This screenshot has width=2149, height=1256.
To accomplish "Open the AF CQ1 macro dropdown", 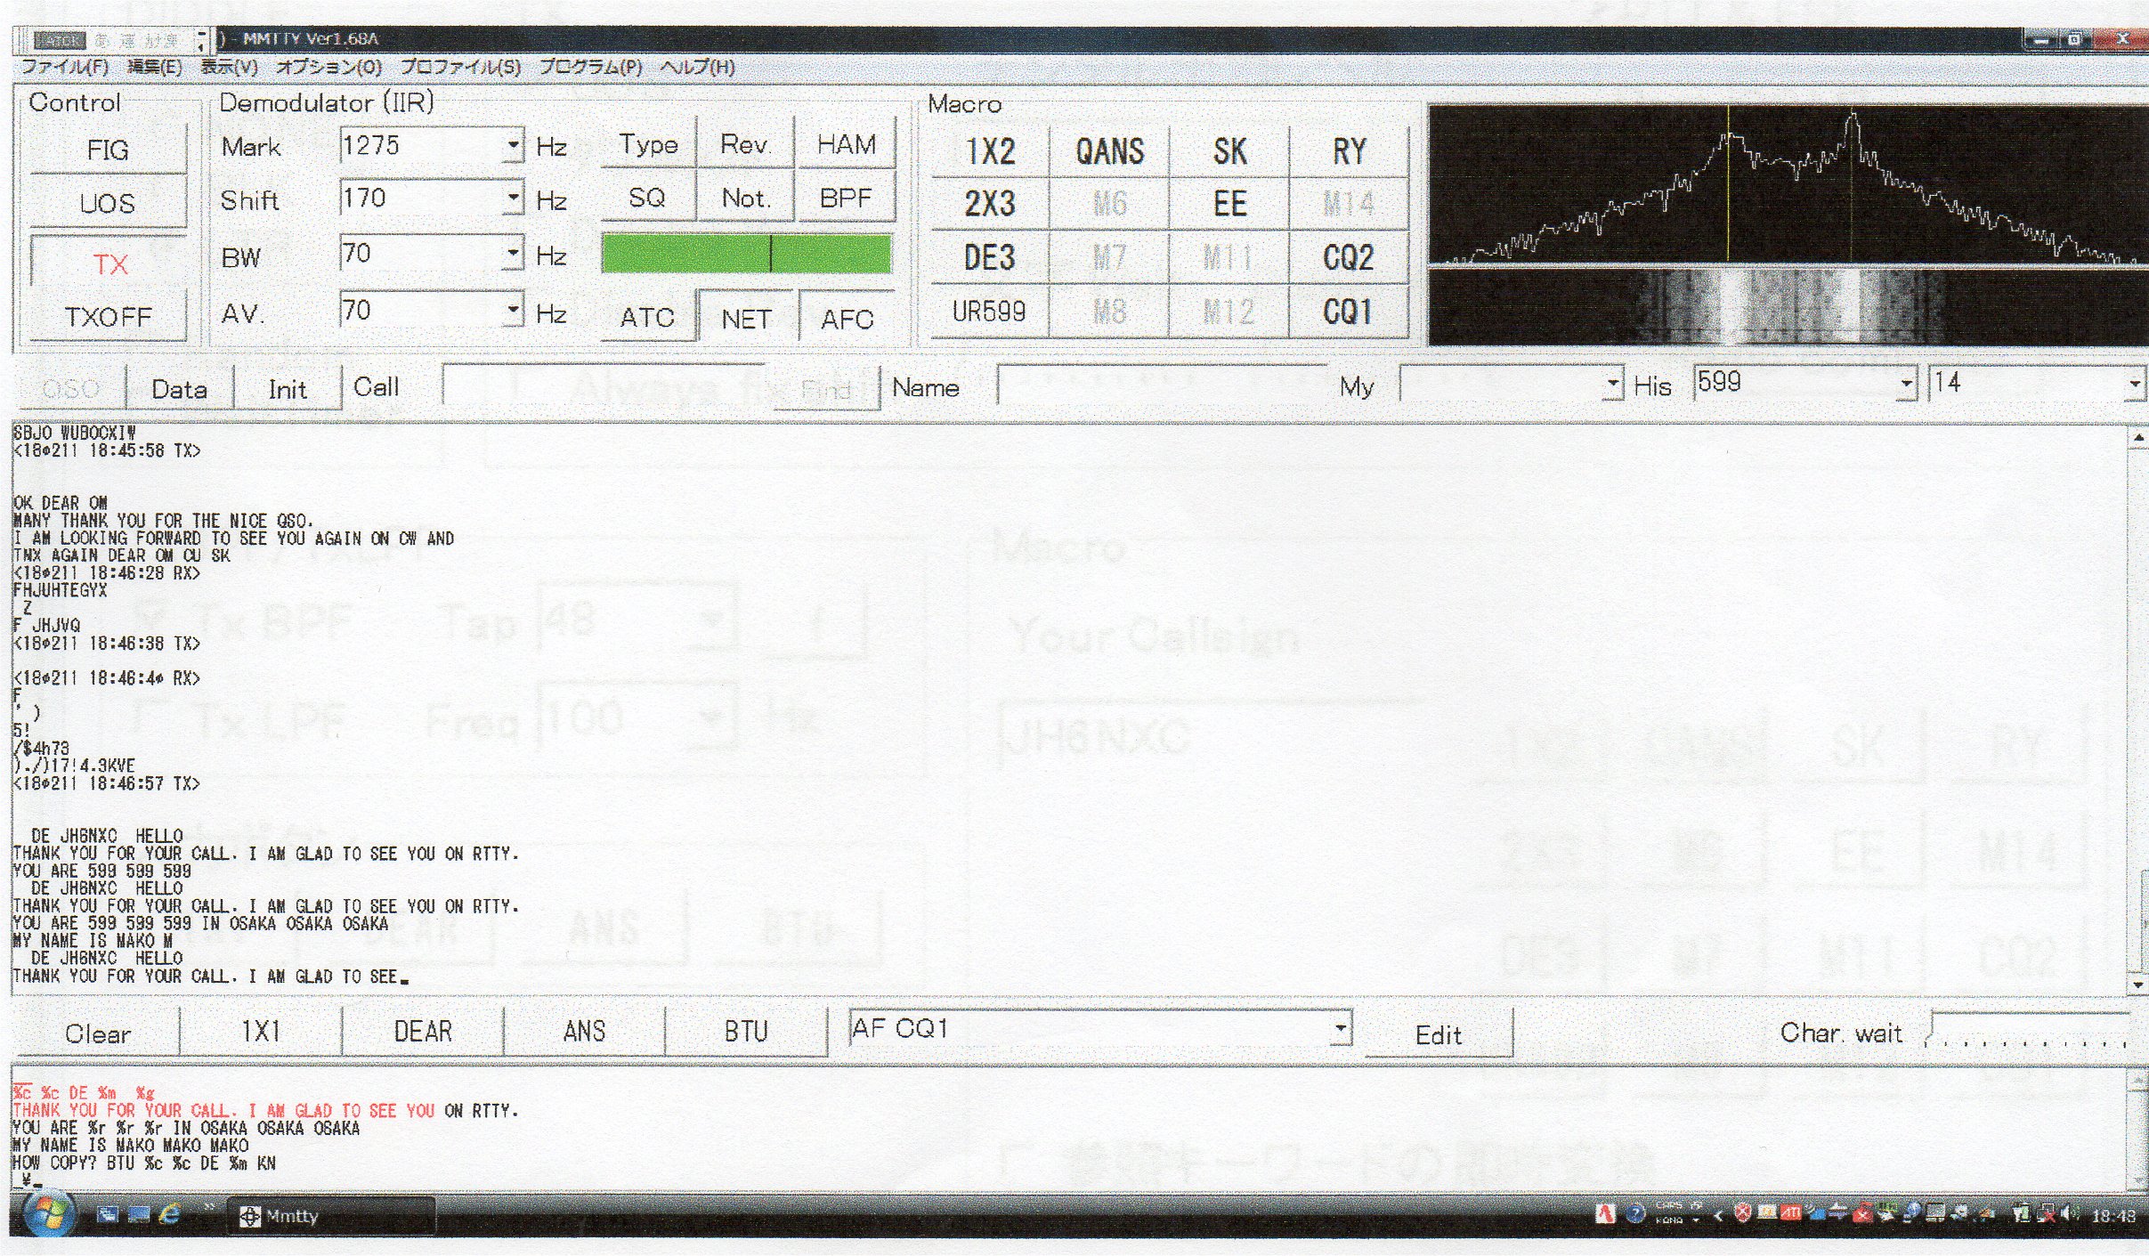I will [x=1340, y=1029].
